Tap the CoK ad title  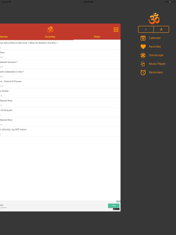(1, 205)
